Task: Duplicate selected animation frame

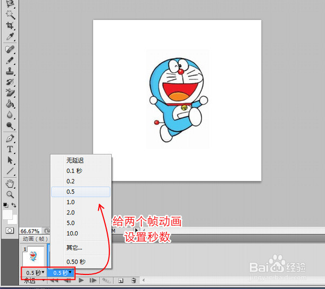Action: pos(121,280)
